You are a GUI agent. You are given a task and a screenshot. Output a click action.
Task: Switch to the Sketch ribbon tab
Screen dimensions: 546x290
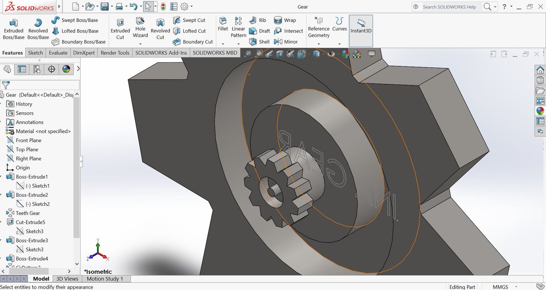click(x=35, y=53)
